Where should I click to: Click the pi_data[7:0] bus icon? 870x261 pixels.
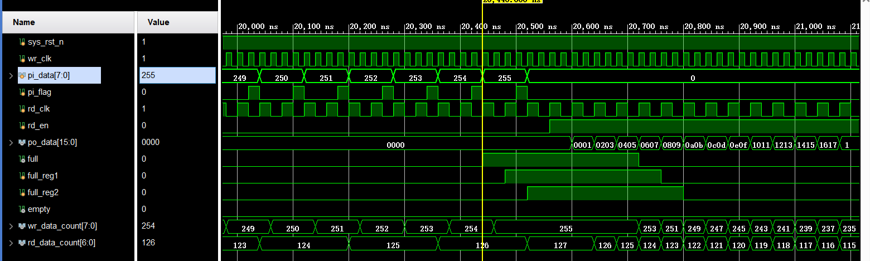click(x=22, y=75)
